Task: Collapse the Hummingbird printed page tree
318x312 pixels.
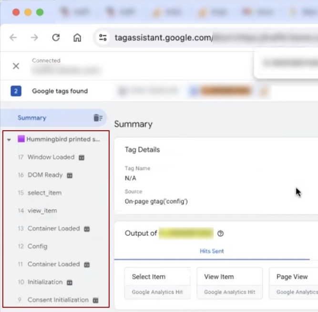Action: click(9, 140)
